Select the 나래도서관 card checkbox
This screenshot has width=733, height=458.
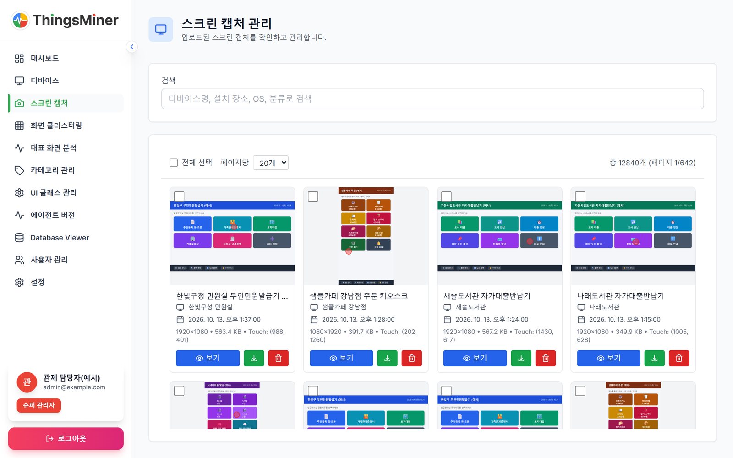coord(580,196)
